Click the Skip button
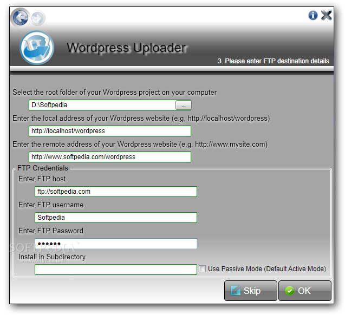The width and height of the screenshot is (345, 315). pos(250,291)
